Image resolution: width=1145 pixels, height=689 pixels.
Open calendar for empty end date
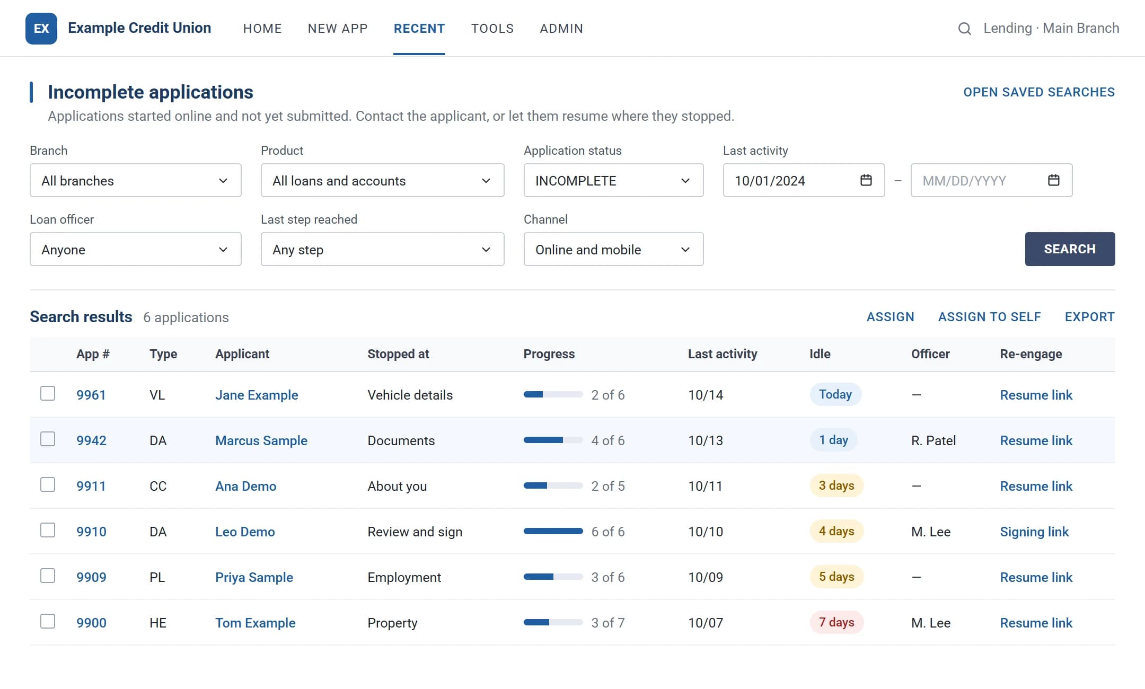(x=1054, y=180)
